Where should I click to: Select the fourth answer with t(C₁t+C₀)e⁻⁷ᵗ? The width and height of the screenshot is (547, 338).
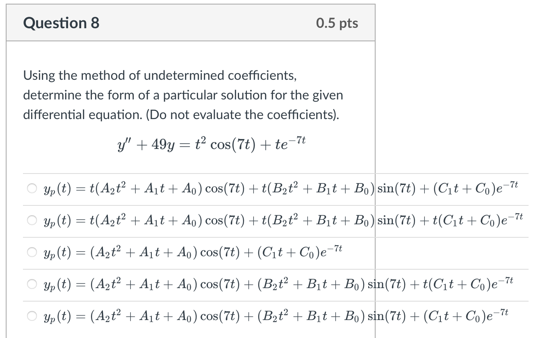click(32, 284)
